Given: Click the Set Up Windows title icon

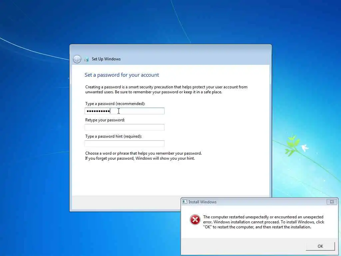Looking at the screenshot, I should (86, 59).
